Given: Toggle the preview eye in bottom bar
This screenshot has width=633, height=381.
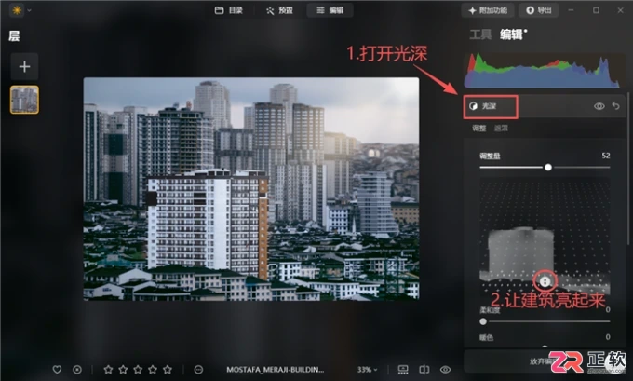Looking at the screenshot, I should pos(445,369).
